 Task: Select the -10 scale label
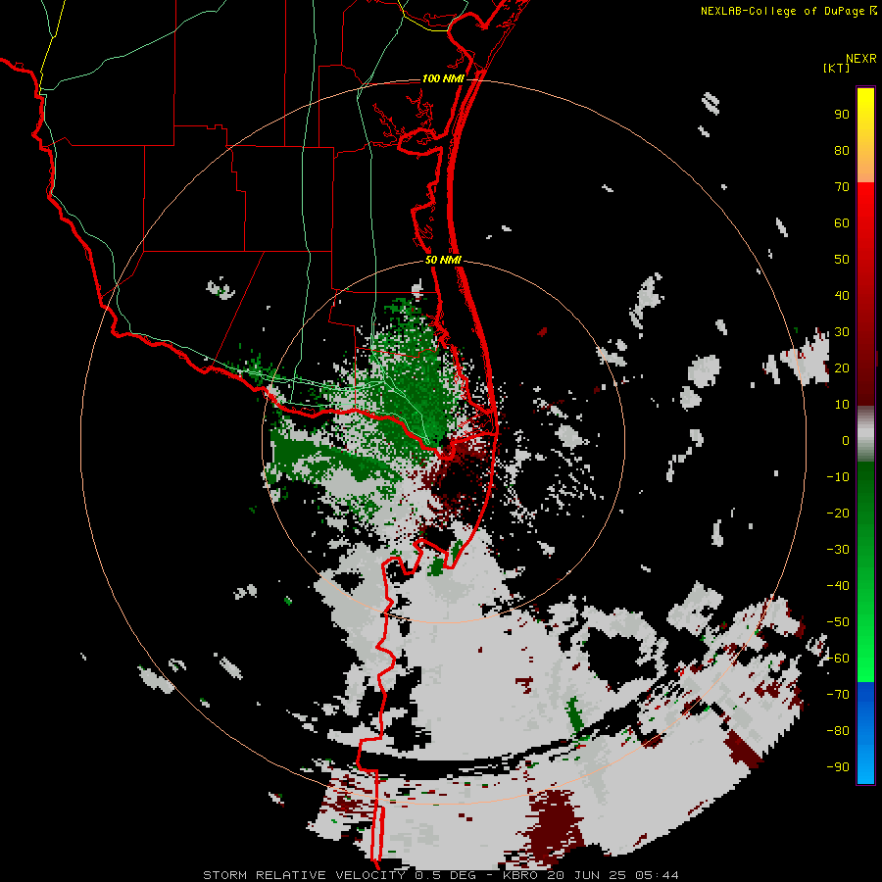point(838,477)
